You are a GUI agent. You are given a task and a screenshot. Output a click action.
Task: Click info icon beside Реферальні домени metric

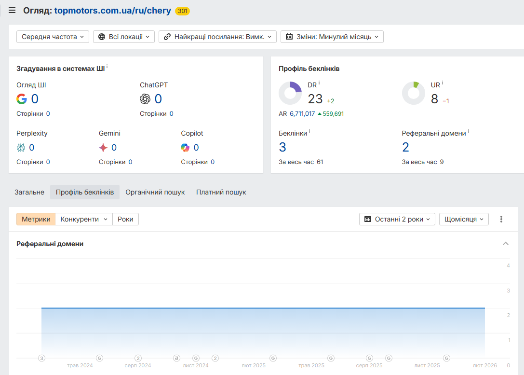coord(469,131)
